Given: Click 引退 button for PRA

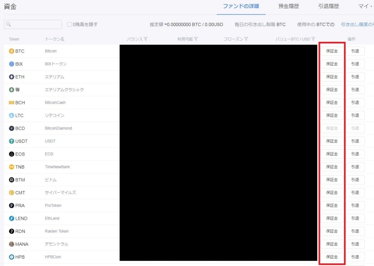Looking at the screenshot, I should (355, 205).
